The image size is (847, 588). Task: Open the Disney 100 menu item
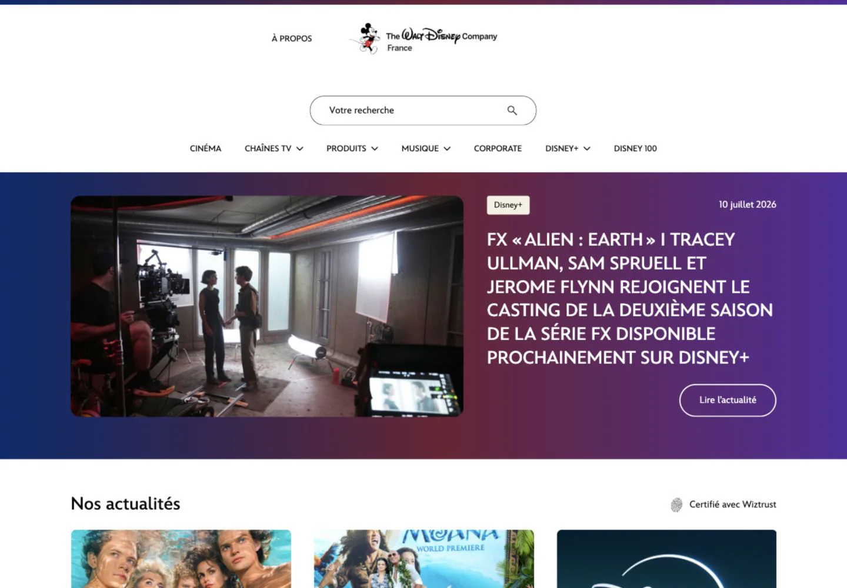[635, 148]
